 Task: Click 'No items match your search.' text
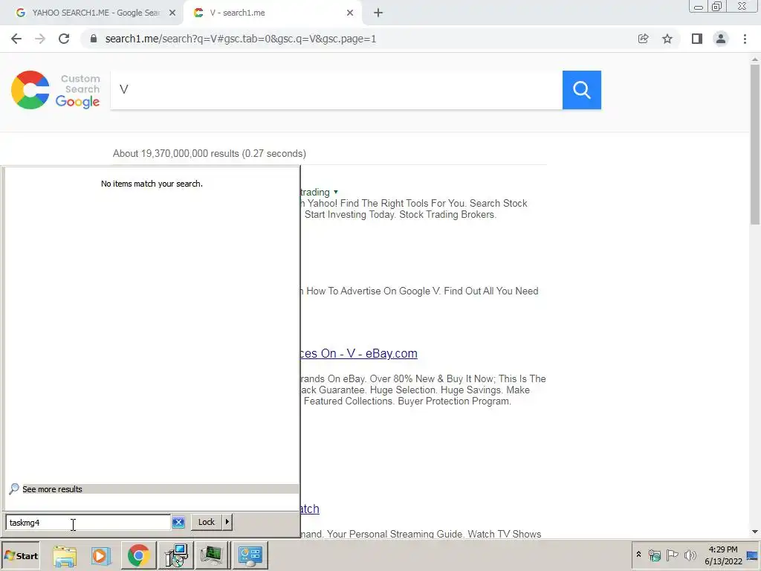[152, 184]
